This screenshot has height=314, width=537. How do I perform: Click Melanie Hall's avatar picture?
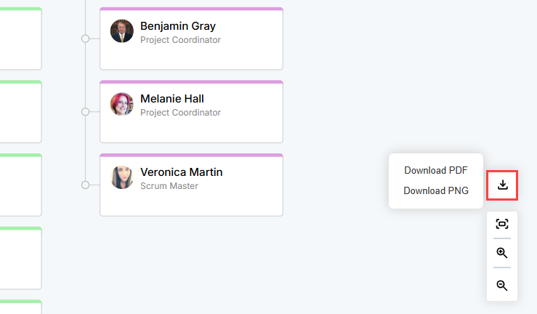(122, 104)
